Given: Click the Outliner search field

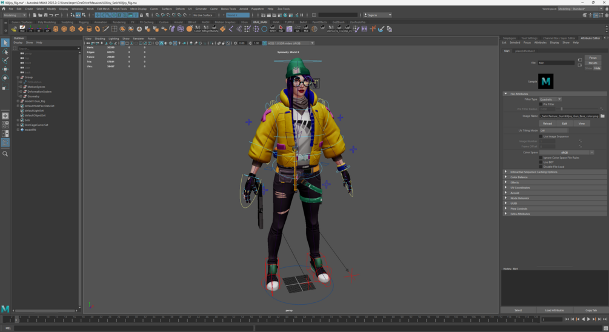Looking at the screenshot, I should pyautogui.click(x=48, y=48).
